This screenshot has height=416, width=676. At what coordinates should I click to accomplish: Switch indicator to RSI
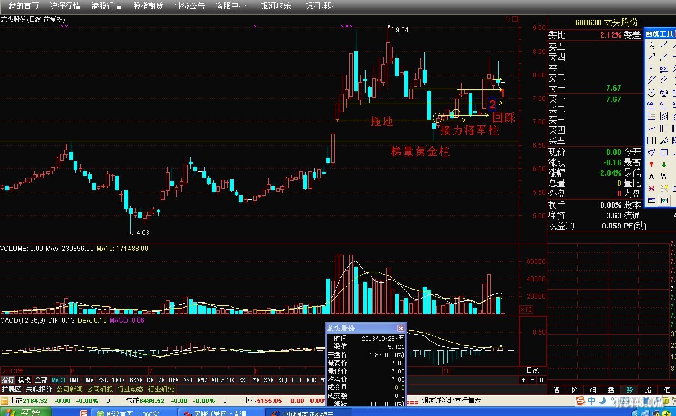[x=243, y=380]
